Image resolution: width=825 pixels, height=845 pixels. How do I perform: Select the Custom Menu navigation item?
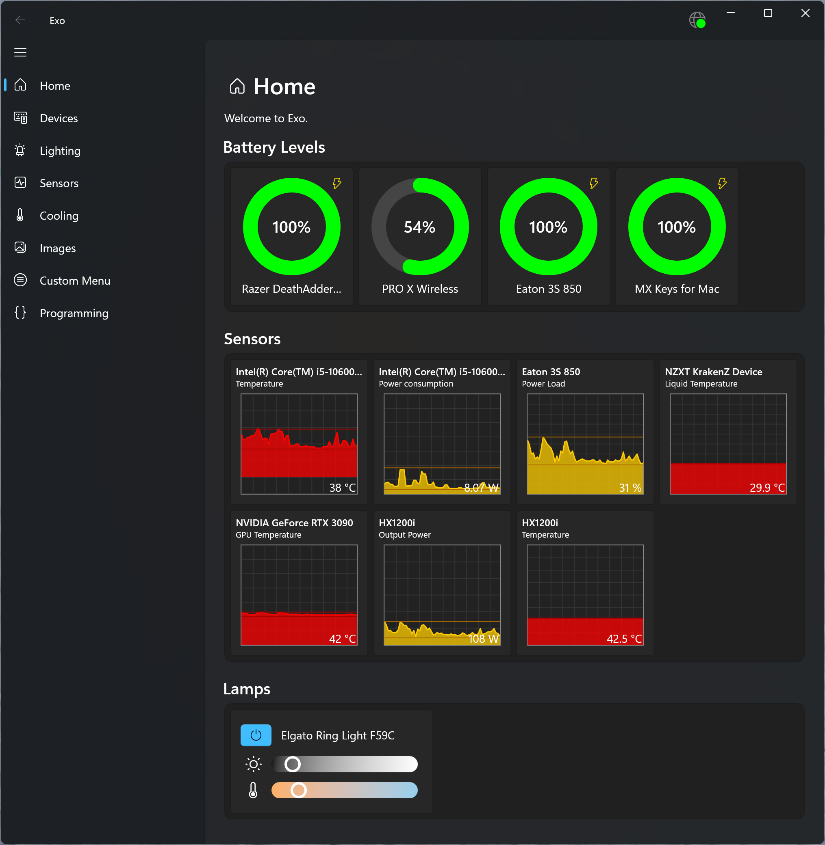[x=74, y=281]
